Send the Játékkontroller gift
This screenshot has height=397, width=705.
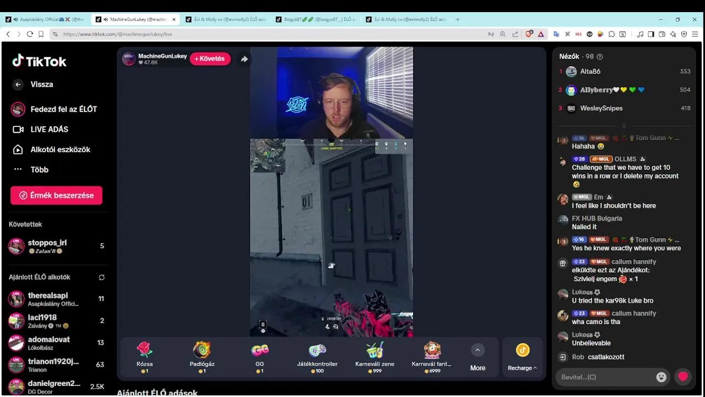tap(317, 357)
